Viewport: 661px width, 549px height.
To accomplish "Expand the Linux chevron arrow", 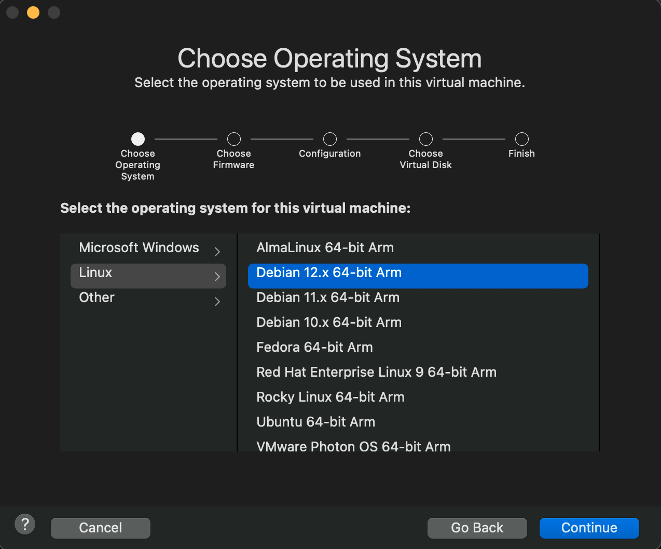I will click(x=217, y=277).
